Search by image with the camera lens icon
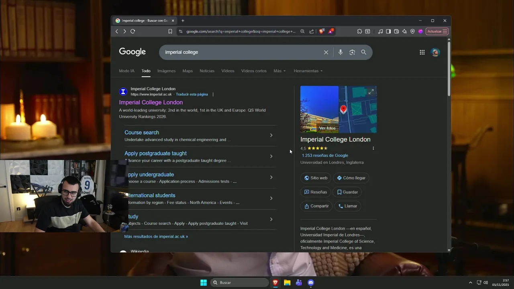This screenshot has width=514, height=289. coord(352,52)
